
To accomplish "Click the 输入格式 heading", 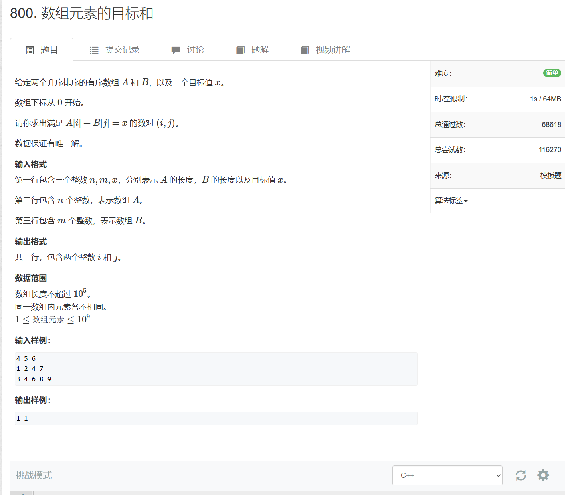I will (x=31, y=165).
